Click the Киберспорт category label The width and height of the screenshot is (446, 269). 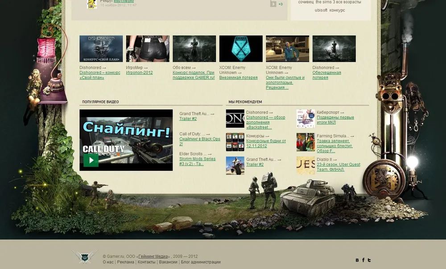[328, 112]
